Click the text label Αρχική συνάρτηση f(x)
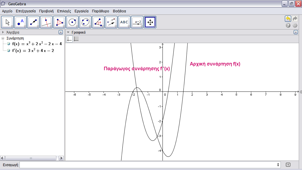 click(x=215, y=64)
